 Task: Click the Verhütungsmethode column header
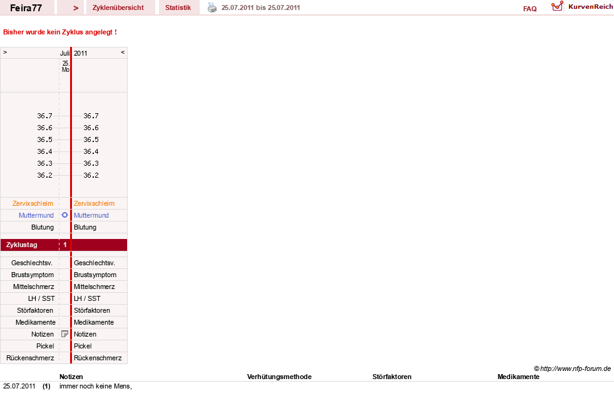(279, 377)
